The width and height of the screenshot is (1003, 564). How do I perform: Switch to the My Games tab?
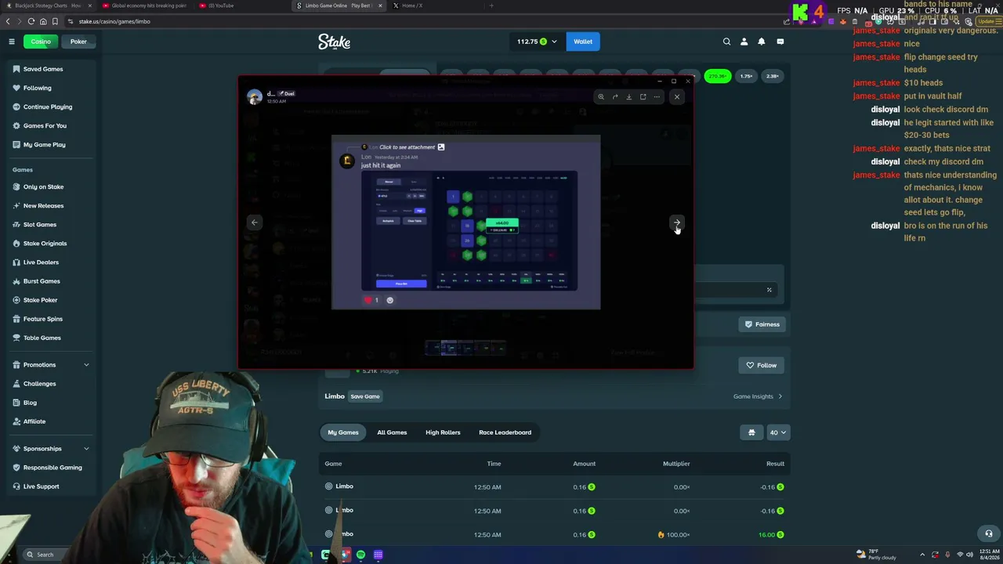(343, 432)
